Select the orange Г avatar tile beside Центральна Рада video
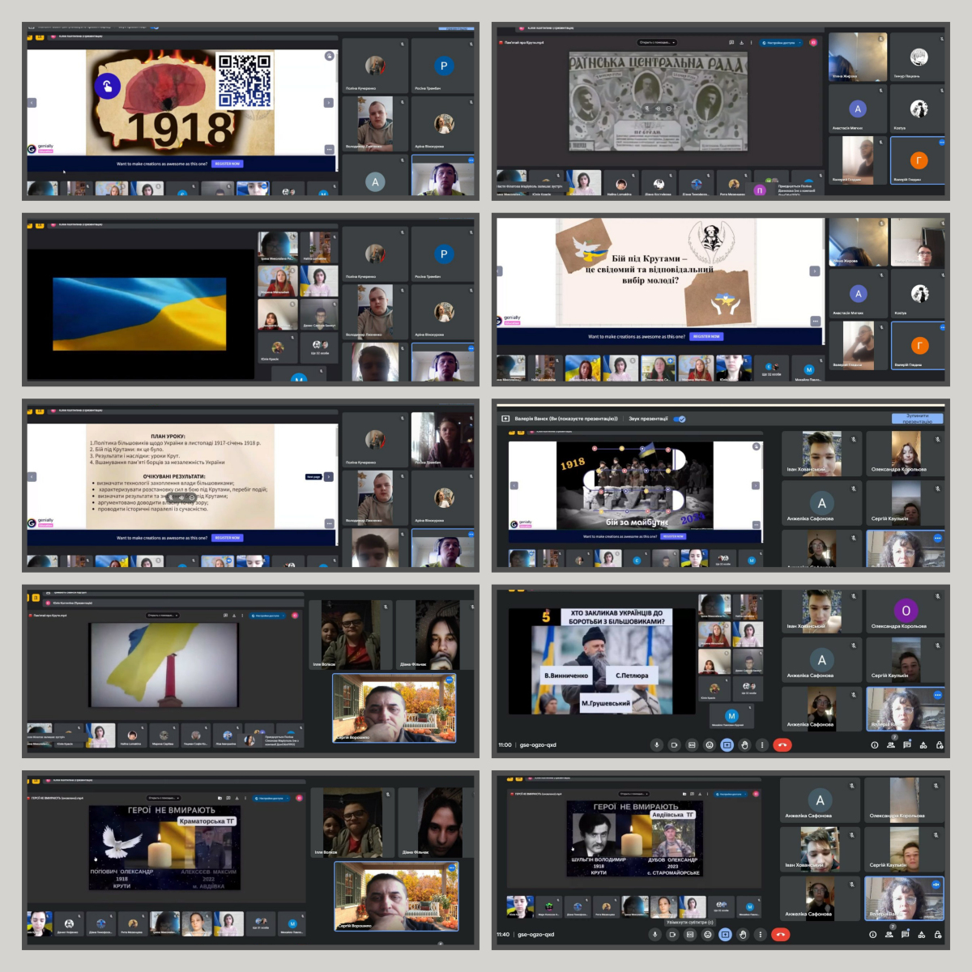The width and height of the screenshot is (972, 972). (919, 160)
